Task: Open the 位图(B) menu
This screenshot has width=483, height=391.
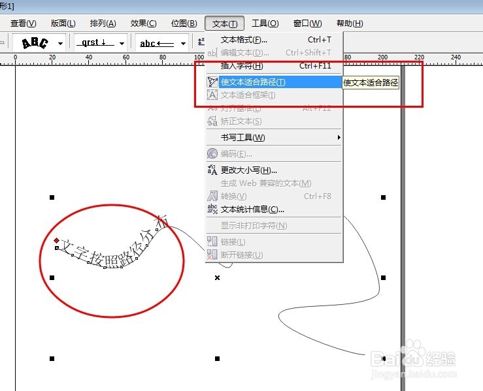Action: coord(184,23)
